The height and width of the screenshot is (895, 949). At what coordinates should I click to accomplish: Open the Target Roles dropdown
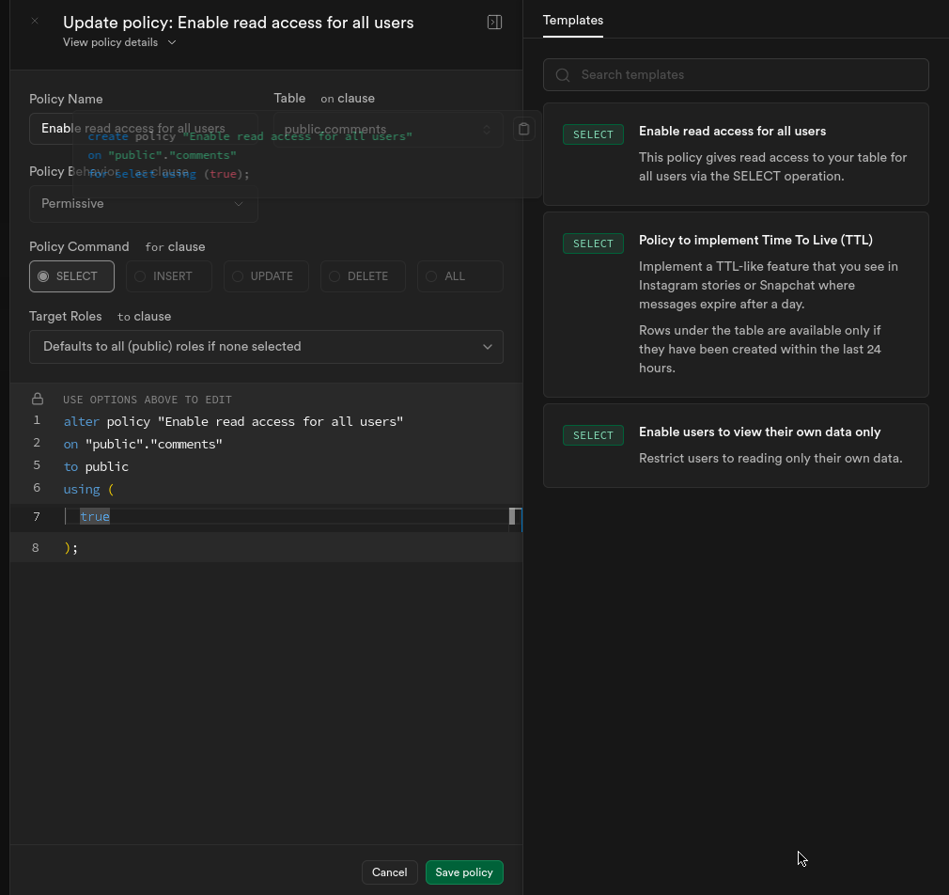pyautogui.click(x=266, y=347)
